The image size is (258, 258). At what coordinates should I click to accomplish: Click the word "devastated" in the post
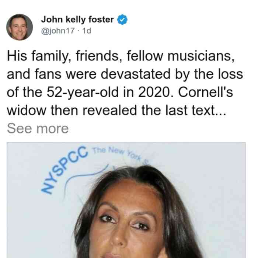click(136, 74)
